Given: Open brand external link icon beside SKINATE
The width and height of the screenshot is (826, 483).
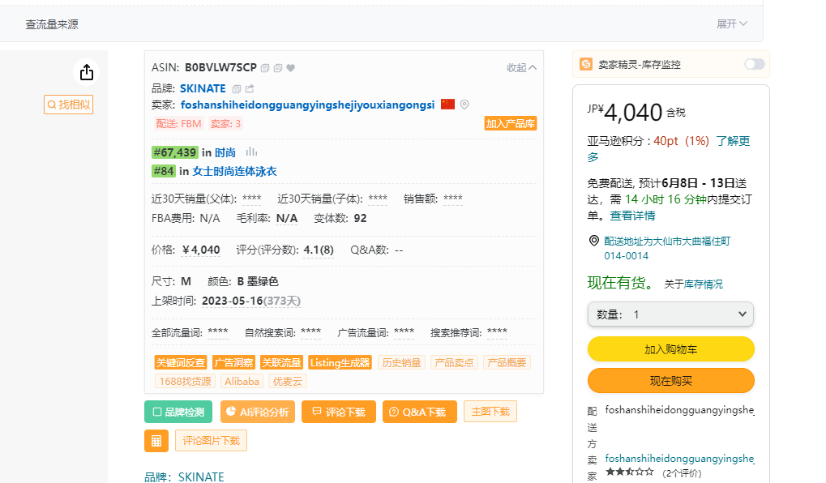Looking at the screenshot, I should click(x=250, y=88).
